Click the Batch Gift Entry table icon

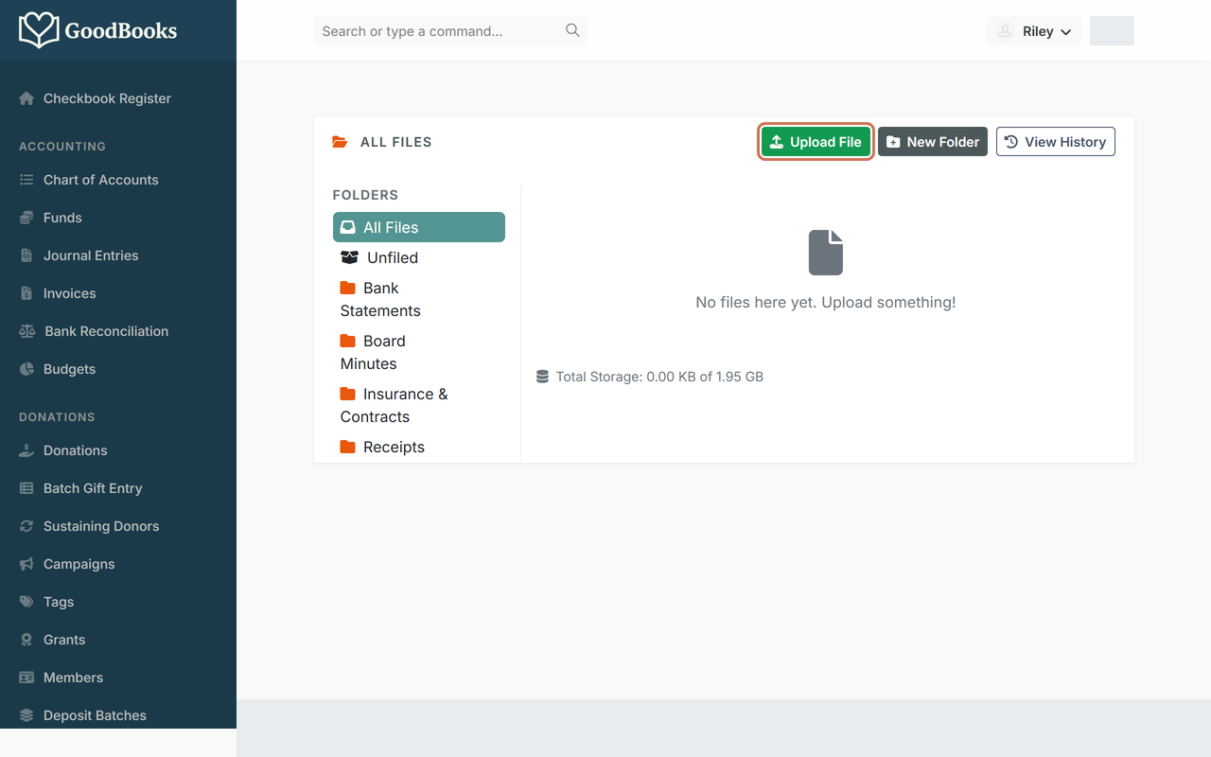tap(26, 488)
